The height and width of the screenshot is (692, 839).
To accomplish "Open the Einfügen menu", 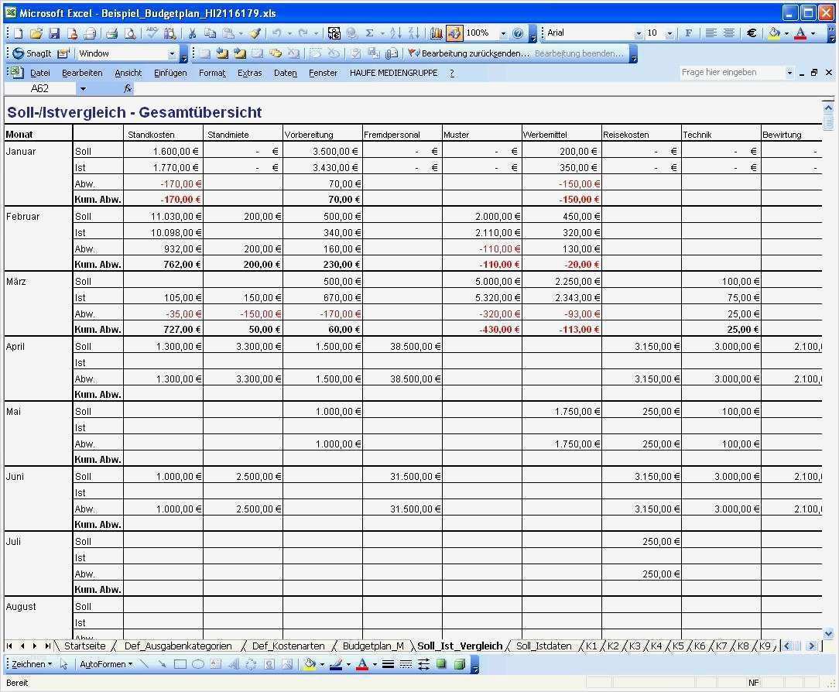I will tap(170, 73).
